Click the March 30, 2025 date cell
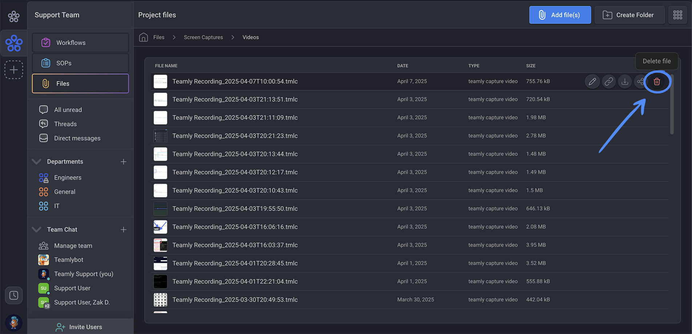 click(416, 300)
